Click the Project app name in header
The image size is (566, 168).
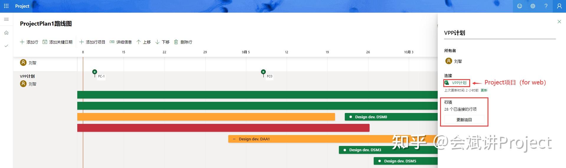pyautogui.click(x=22, y=6)
